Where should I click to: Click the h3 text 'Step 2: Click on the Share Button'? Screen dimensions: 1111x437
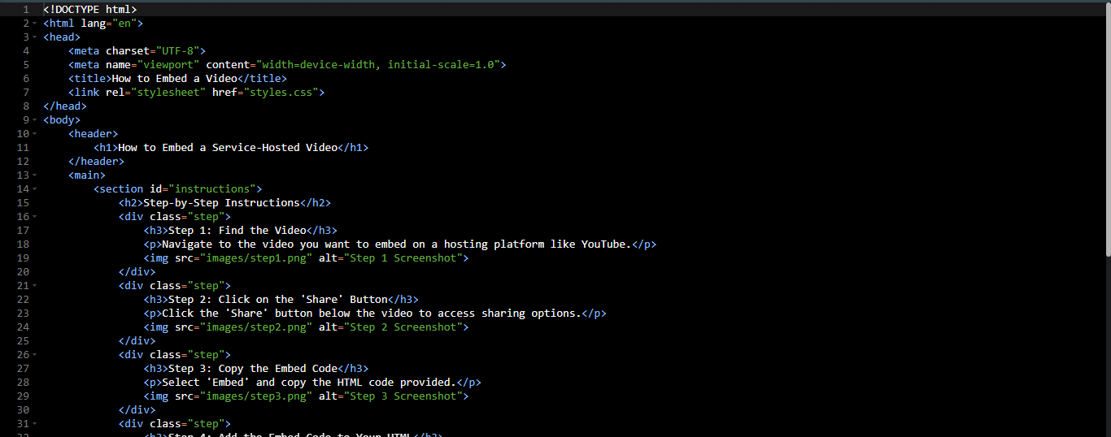pos(278,300)
